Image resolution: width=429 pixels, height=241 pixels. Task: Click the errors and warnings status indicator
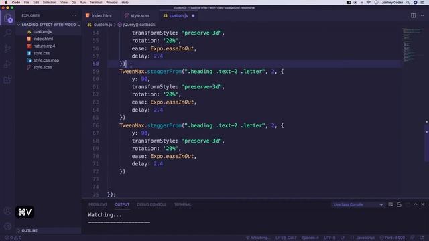pyautogui.click(x=13, y=238)
